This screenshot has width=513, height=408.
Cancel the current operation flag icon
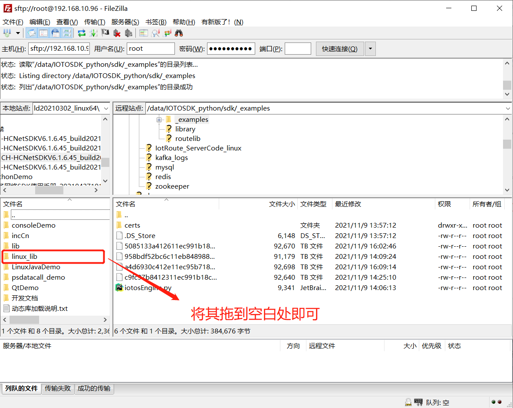pyautogui.click(x=105, y=33)
